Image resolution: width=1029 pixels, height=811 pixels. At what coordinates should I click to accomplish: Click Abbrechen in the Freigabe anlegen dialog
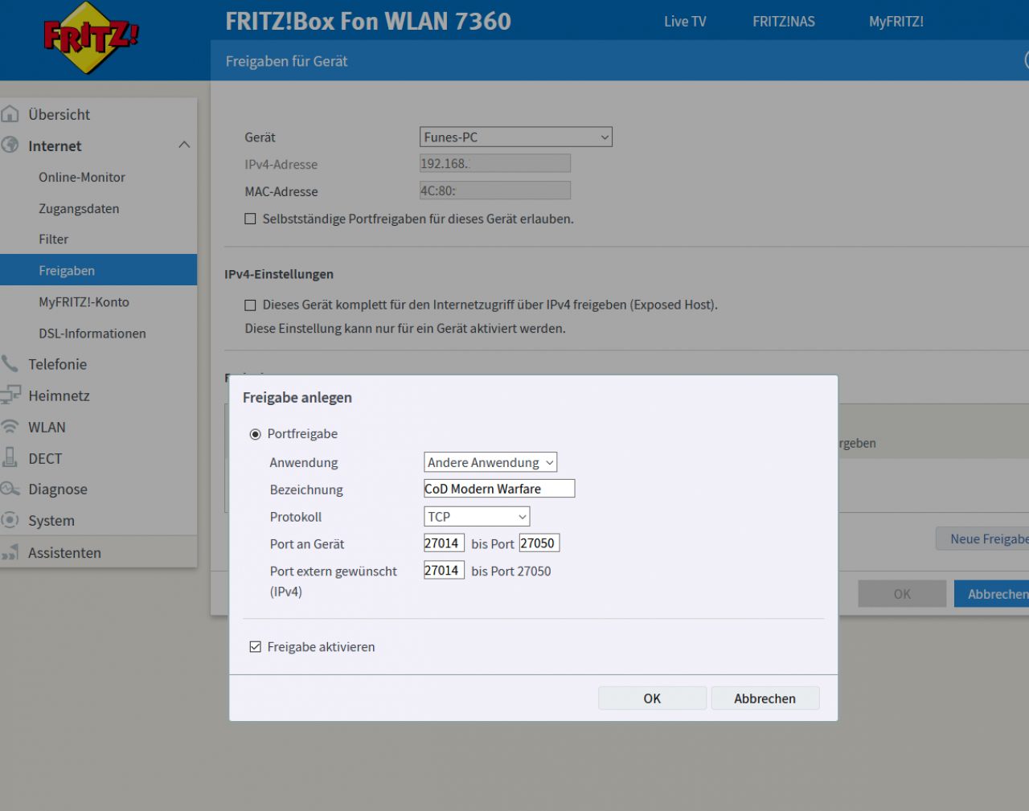point(765,698)
